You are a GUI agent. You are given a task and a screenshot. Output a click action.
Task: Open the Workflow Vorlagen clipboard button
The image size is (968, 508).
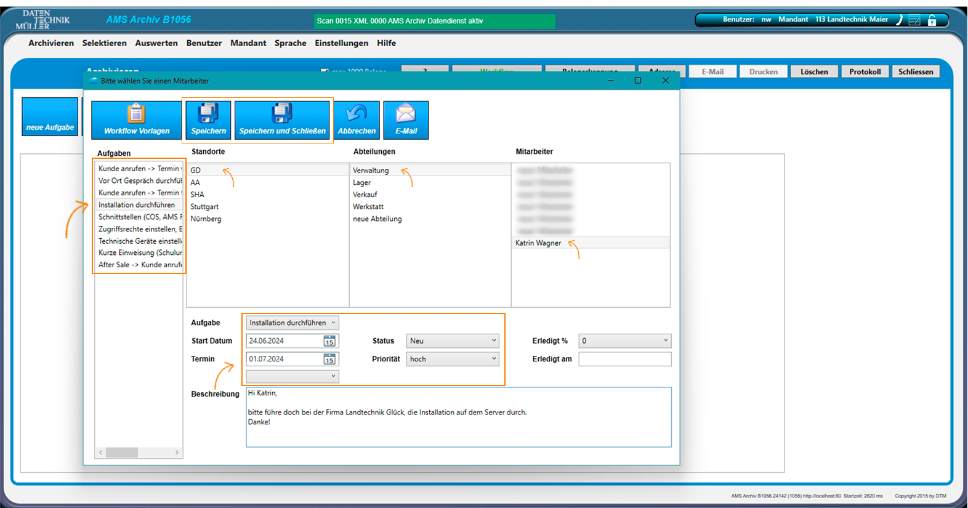[137, 119]
